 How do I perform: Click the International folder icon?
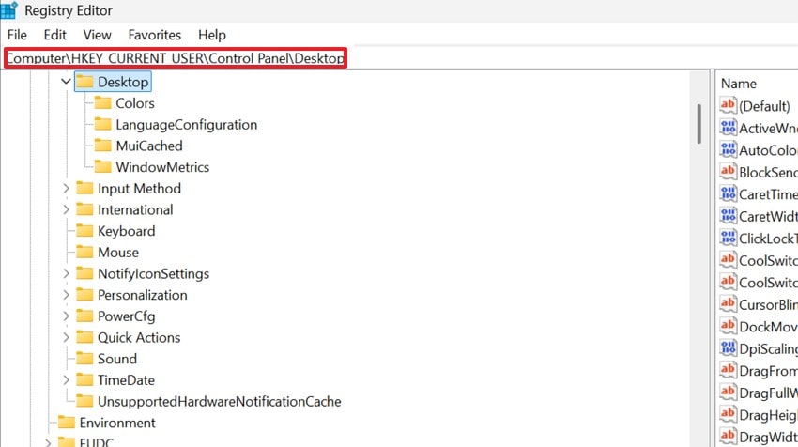tap(85, 209)
